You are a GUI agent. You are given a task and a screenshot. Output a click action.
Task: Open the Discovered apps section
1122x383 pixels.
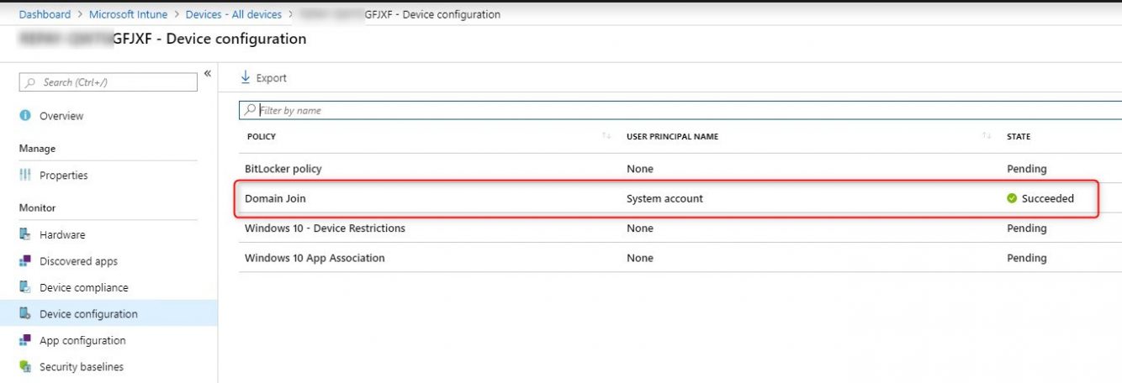(78, 261)
